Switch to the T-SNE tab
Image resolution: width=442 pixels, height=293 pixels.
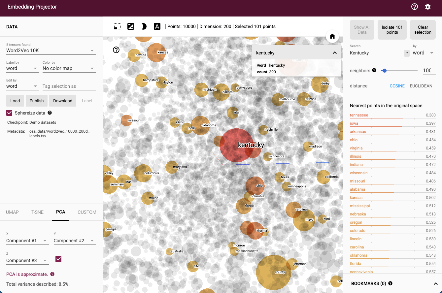(37, 212)
